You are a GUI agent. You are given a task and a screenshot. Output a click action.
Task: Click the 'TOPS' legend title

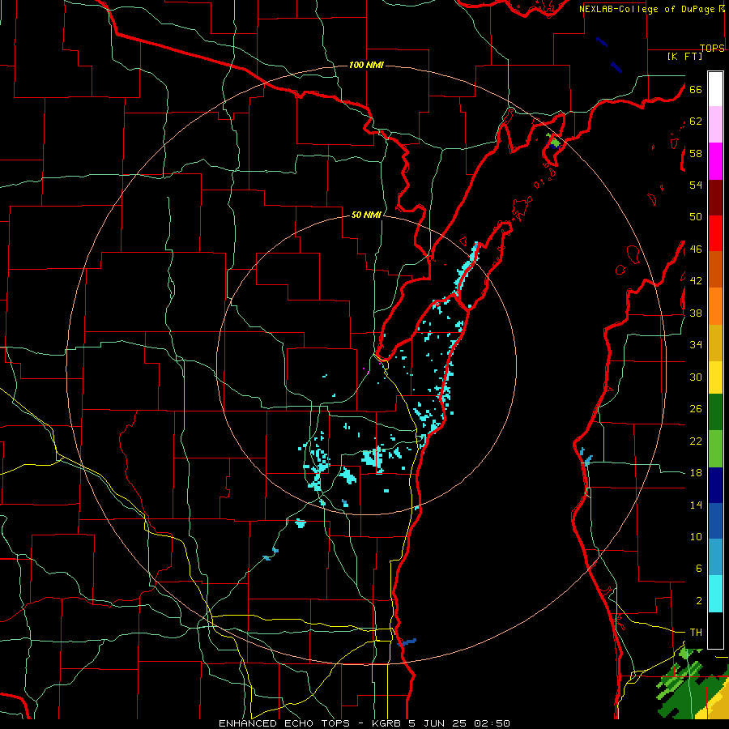[712, 48]
